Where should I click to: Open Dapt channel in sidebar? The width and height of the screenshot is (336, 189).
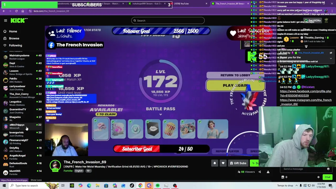click(x=22, y=65)
